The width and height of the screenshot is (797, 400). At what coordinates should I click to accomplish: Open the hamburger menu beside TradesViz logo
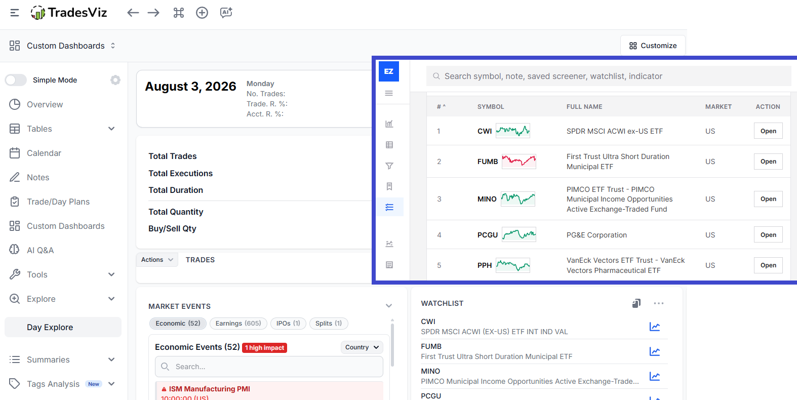15,13
